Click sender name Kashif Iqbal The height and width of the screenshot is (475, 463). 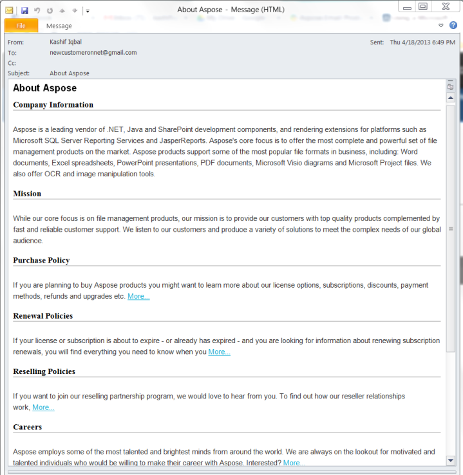coord(66,42)
